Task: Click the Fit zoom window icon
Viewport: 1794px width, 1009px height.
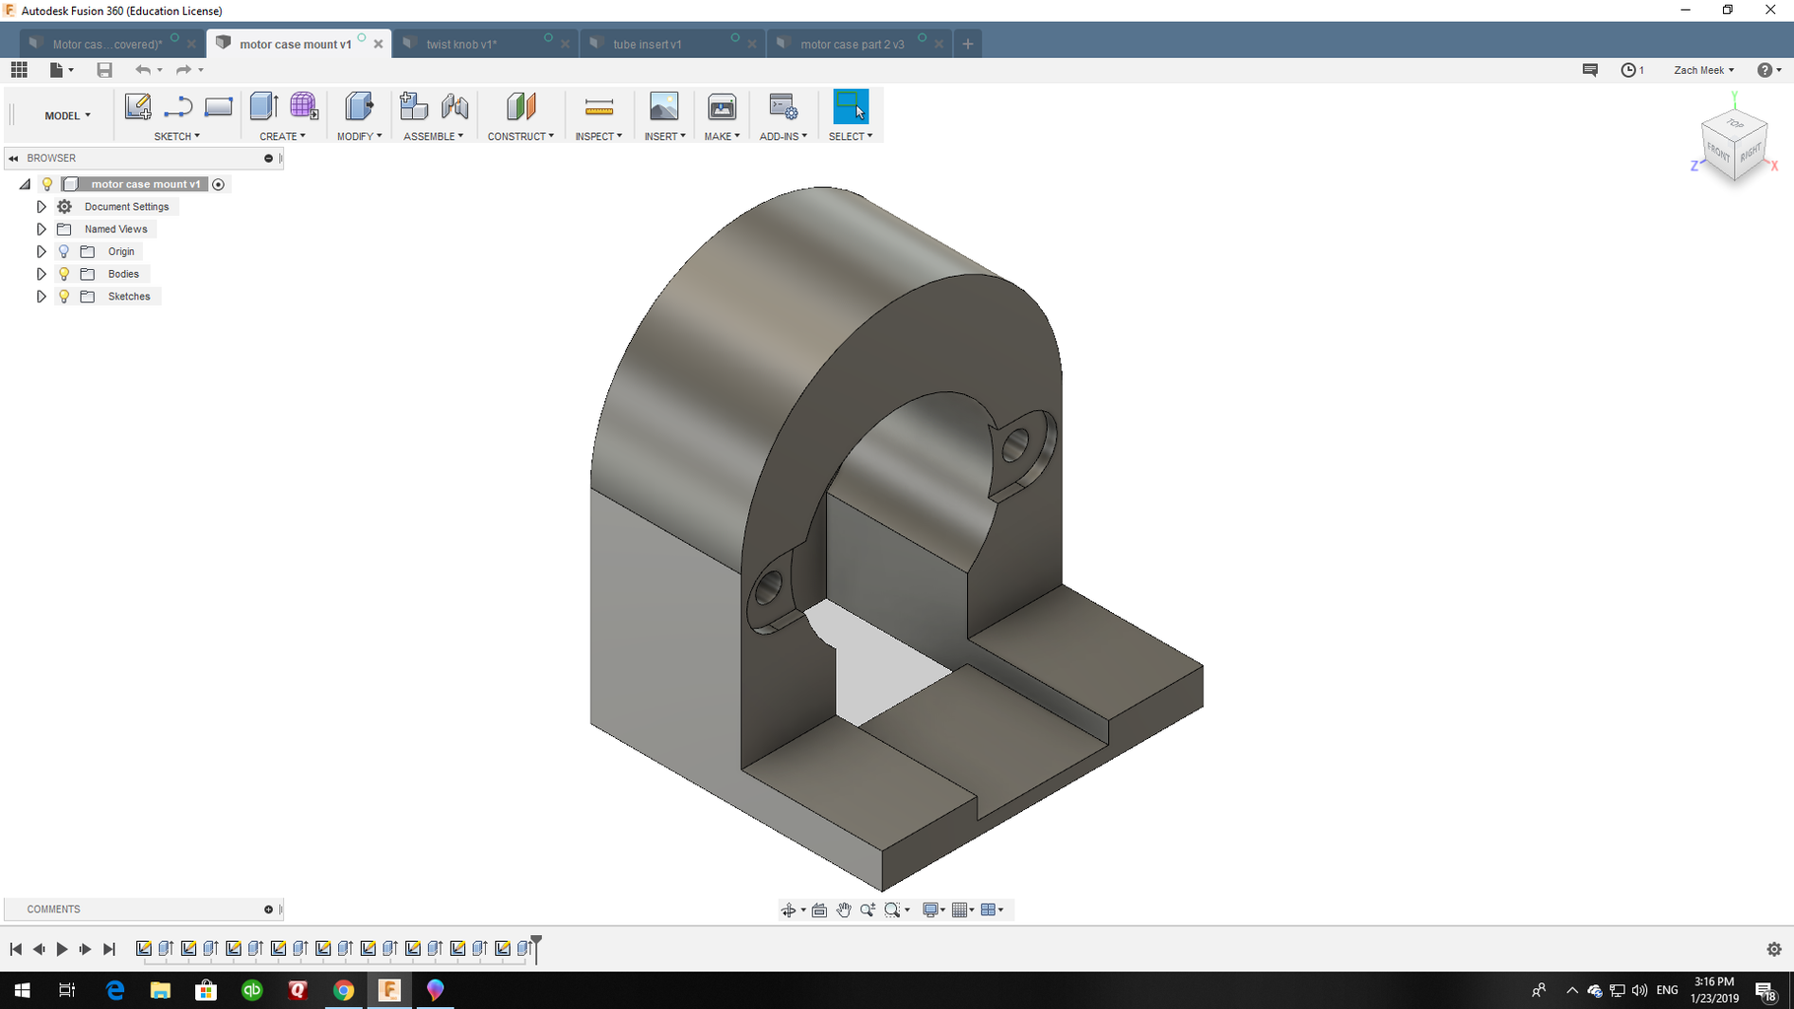Action: [892, 909]
